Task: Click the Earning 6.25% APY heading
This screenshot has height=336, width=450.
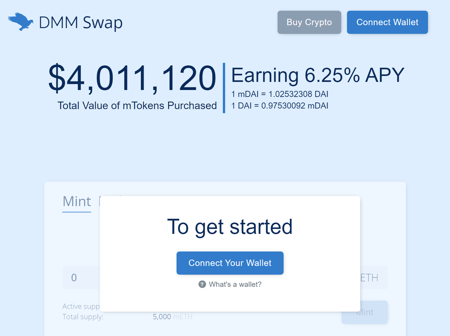Action: pyautogui.click(x=318, y=75)
